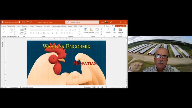Screen dimensions: 192x108
Task: Open the Editando search dropdown
Action: click(x=108, y=31)
